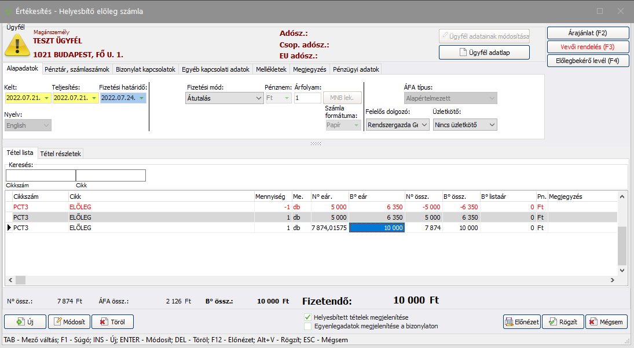Click the yellow warning triangle icon
The height and width of the screenshot is (348, 634).
click(x=17, y=45)
